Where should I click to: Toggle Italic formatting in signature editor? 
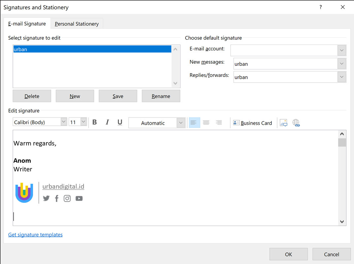107,122
